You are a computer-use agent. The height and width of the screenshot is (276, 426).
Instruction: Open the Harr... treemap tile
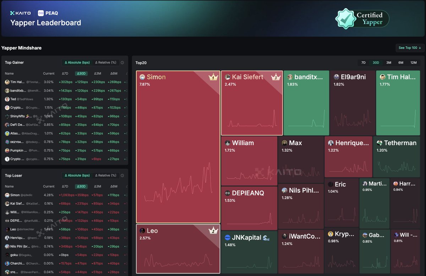[x=405, y=203]
